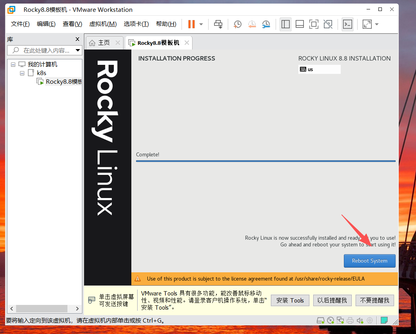Open the stretch display dropdown arrow

(x=377, y=24)
